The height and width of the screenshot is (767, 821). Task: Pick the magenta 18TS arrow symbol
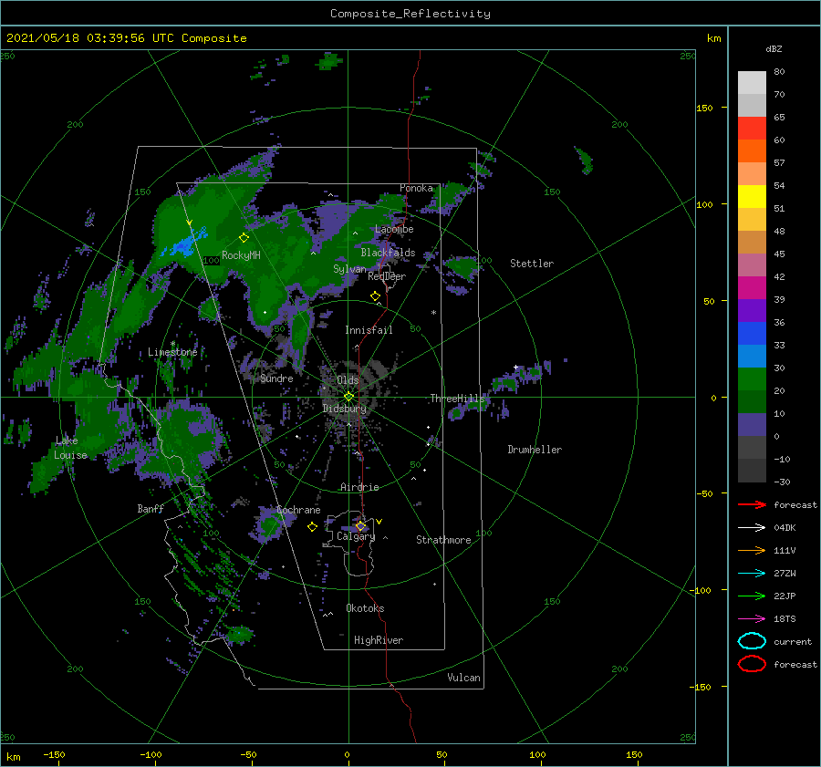[752, 618]
